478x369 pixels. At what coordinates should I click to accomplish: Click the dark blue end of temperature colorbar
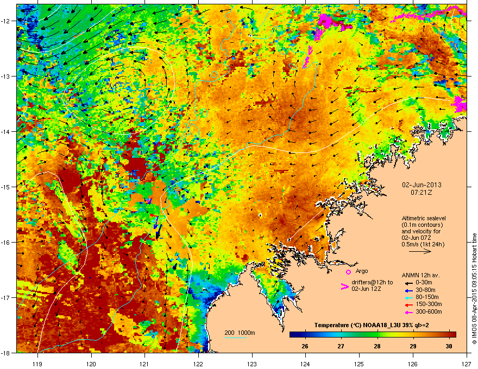[x=293, y=335]
